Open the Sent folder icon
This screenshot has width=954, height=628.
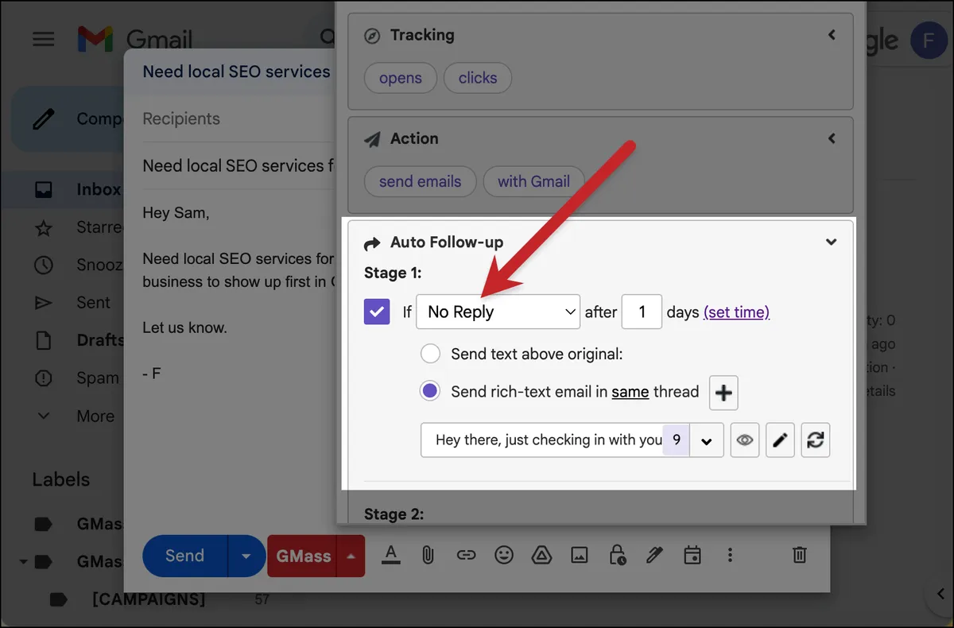[x=43, y=303]
